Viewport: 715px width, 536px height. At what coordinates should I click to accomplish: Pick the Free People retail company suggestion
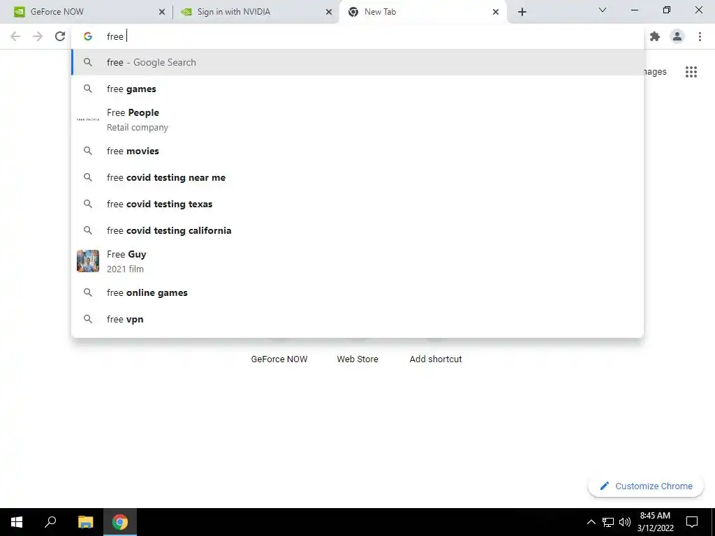tap(357, 120)
